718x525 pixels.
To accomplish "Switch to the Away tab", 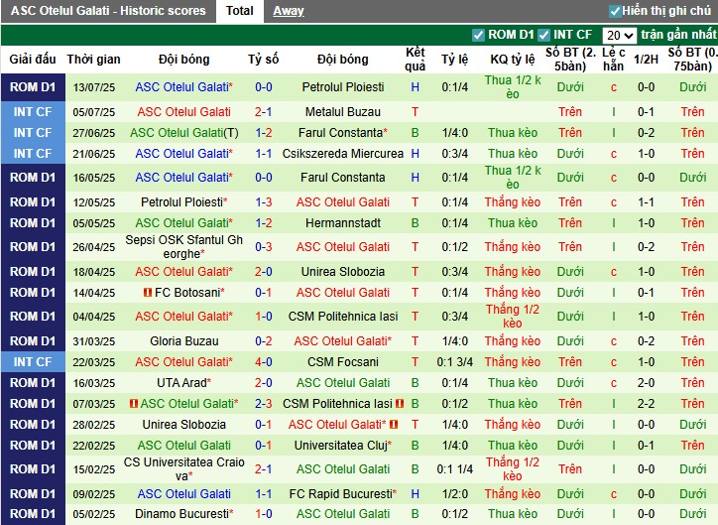I will click(289, 11).
